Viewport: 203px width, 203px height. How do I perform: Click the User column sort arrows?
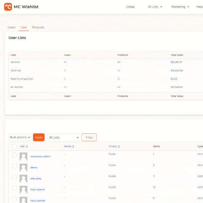pos(27,147)
